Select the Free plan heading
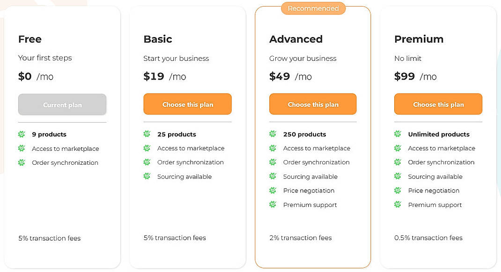The image size is (501, 272). pyautogui.click(x=29, y=39)
